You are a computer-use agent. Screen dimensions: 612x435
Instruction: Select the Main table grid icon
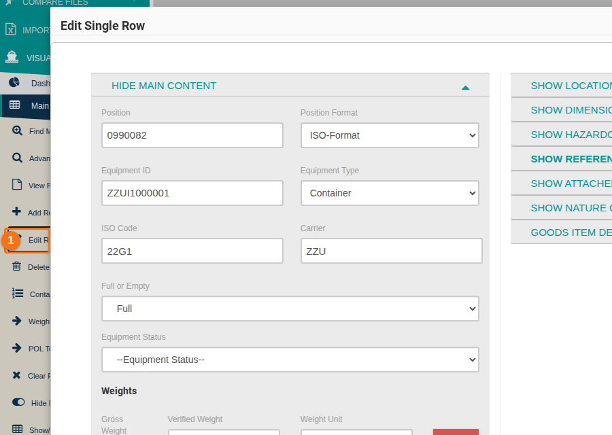(15, 105)
